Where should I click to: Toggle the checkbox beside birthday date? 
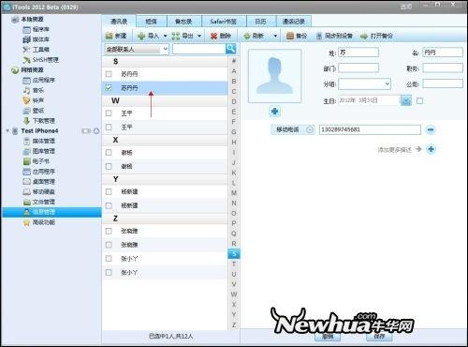point(420,100)
